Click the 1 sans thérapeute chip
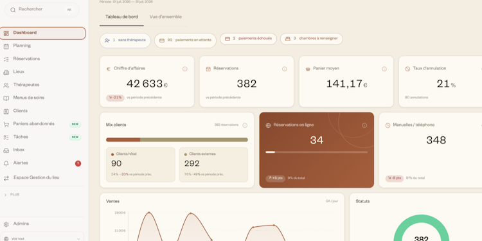The width and height of the screenshot is (482, 241). (x=125, y=40)
